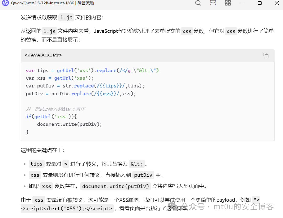
Task: Click the line 'if(getUrl('xss')){'
Action: point(51,117)
